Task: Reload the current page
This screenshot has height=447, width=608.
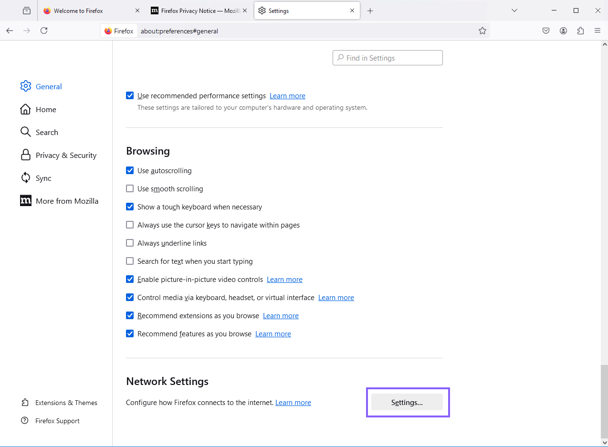Action: 44,31
